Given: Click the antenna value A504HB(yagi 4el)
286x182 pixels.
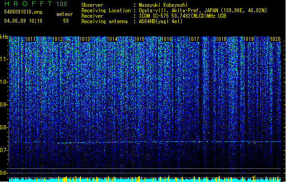Looking at the screenshot, I should coord(161,21).
